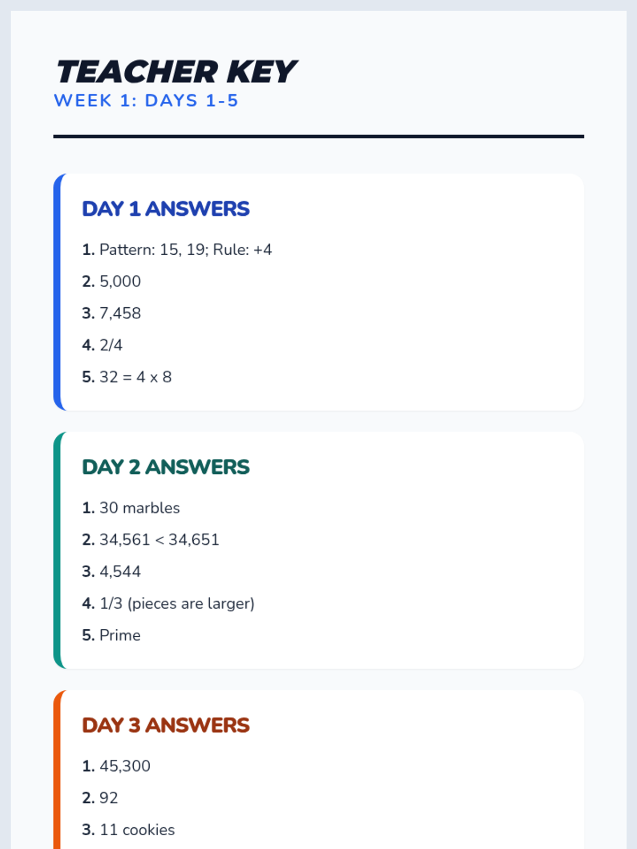Click the answer 32 = 4 x 8
The height and width of the screenshot is (849, 637).
tap(135, 377)
